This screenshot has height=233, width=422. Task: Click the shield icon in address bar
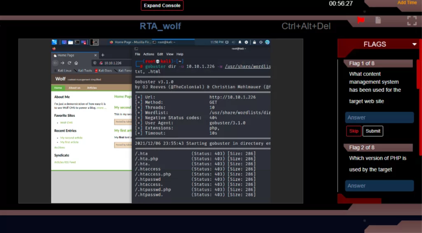[x=95, y=63]
